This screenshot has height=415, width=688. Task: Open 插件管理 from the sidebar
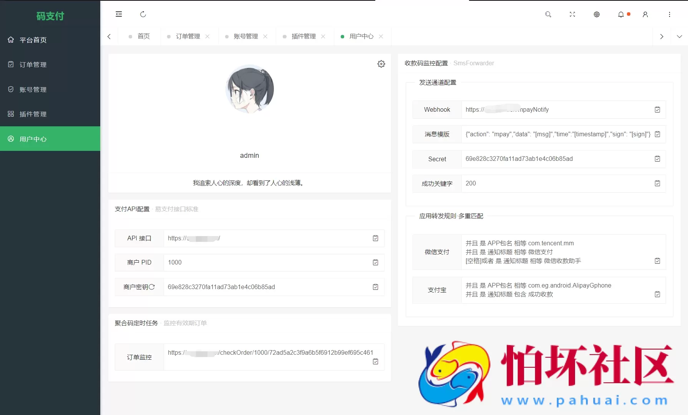33,114
